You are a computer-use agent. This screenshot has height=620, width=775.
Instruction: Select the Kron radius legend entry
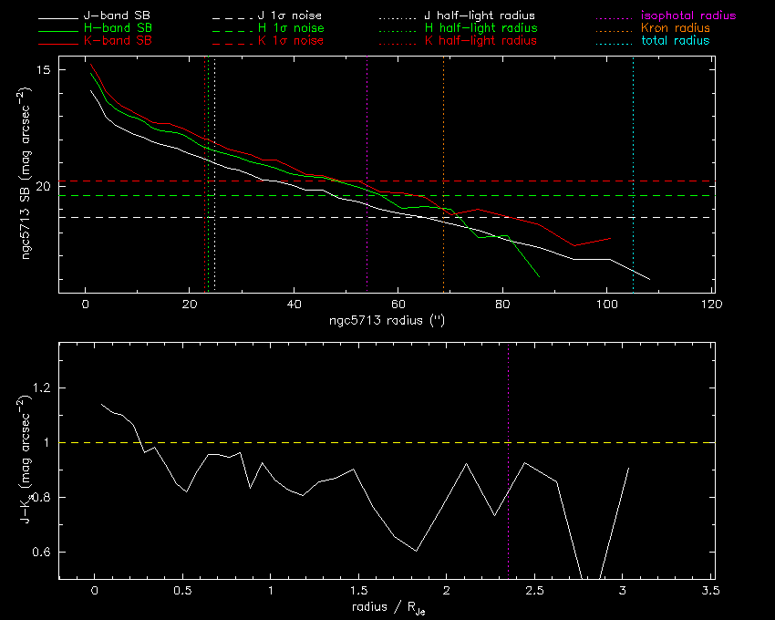676,29
